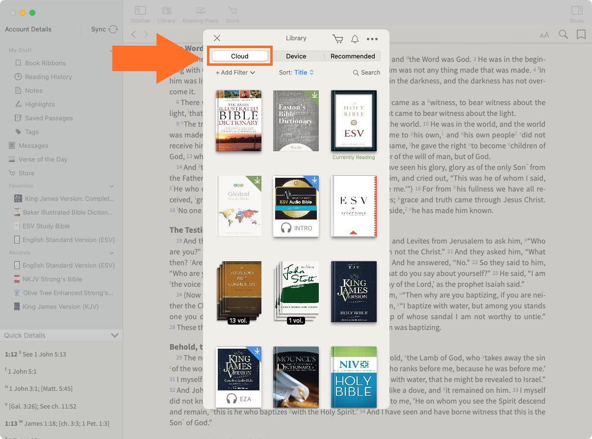
Task: Open the Expositor's Bible Commentary 13 vol. set
Action: tap(238, 292)
